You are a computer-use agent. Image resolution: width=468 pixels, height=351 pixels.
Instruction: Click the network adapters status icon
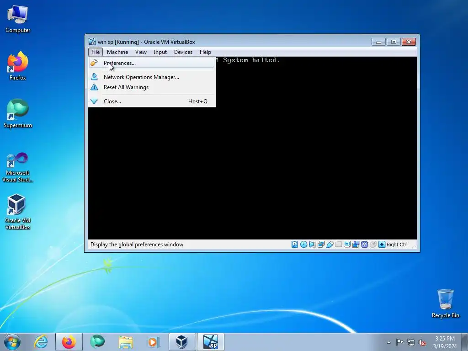pos(321,245)
